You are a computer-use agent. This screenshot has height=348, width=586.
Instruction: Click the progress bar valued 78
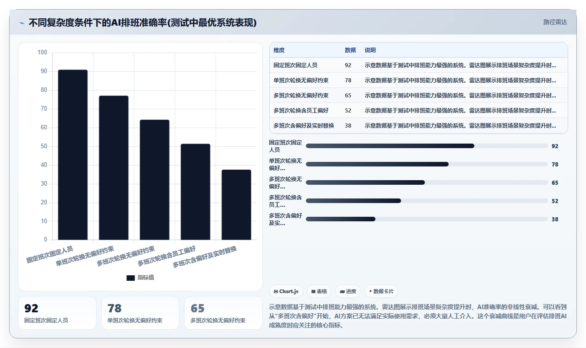pyautogui.click(x=427, y=164)
